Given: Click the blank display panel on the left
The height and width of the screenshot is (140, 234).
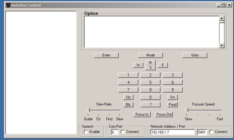Looking at the screenshot, I should tap(41, 72).
